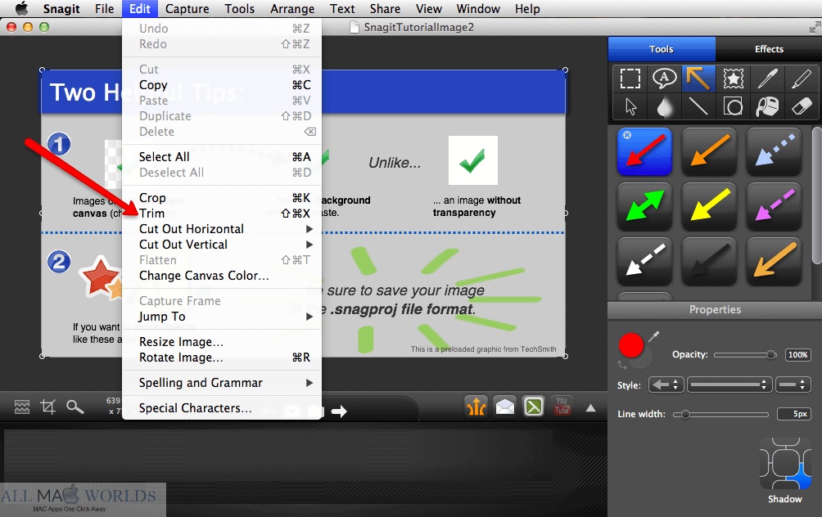Choose the black arrow style preset
The image size is (822, 517).
[709, 261]
